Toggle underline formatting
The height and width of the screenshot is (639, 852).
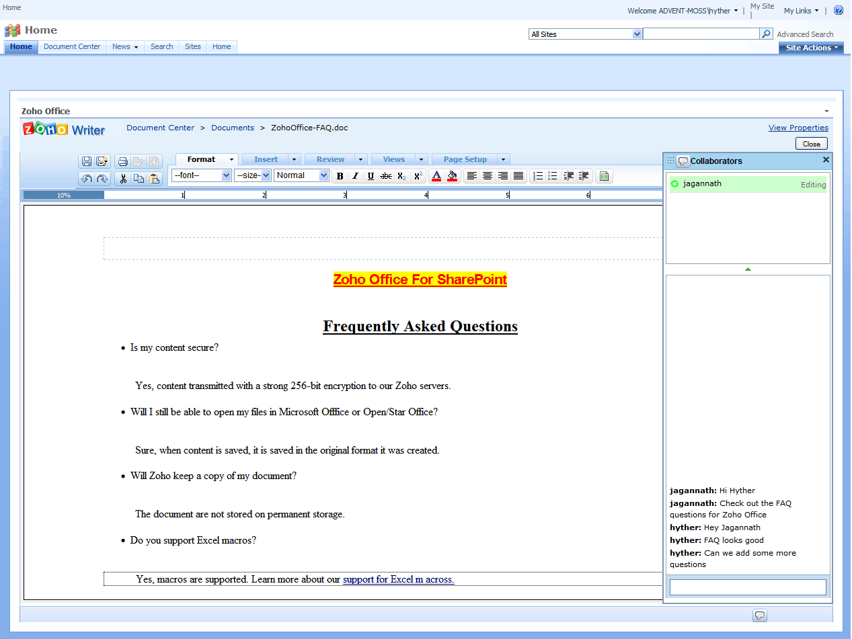pyautogui.click(x=371, y=176)
